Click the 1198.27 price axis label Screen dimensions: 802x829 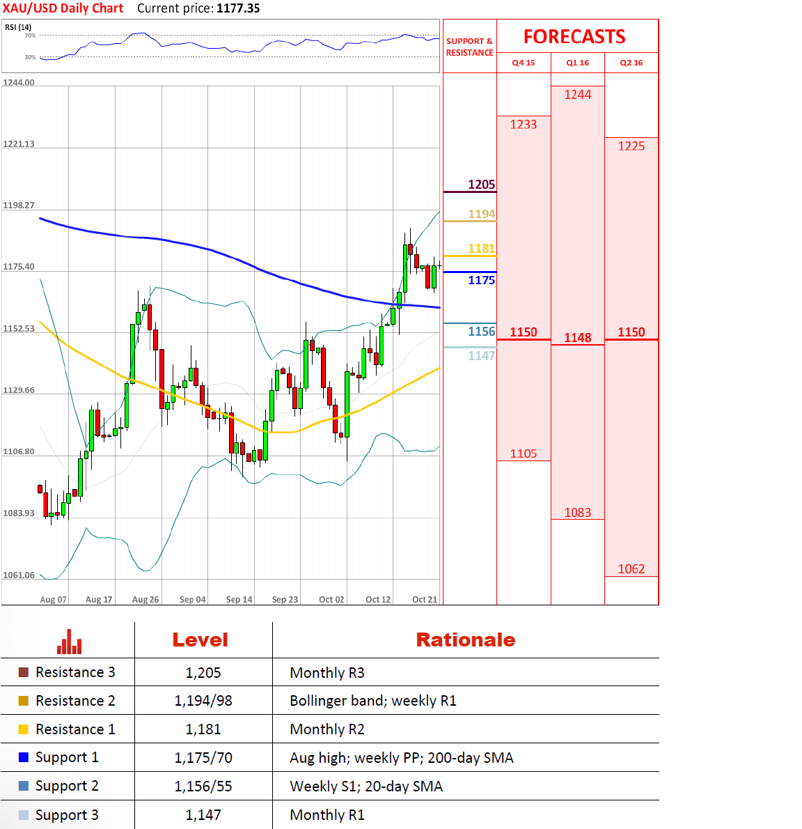[x=19, y=205]
